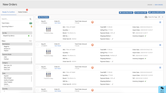166x93 pixels.
Task: Select checkbox for Easy ID 27538870
Action: click(x=37, y=45)
